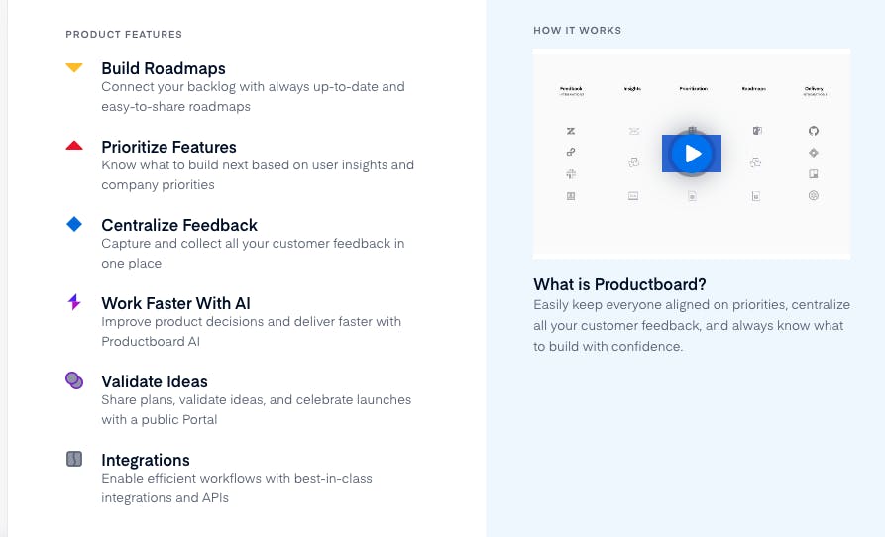This screenshot has width=885, height=537.
Task: Open the Centralize Feedback link
Action: (179, 225)
